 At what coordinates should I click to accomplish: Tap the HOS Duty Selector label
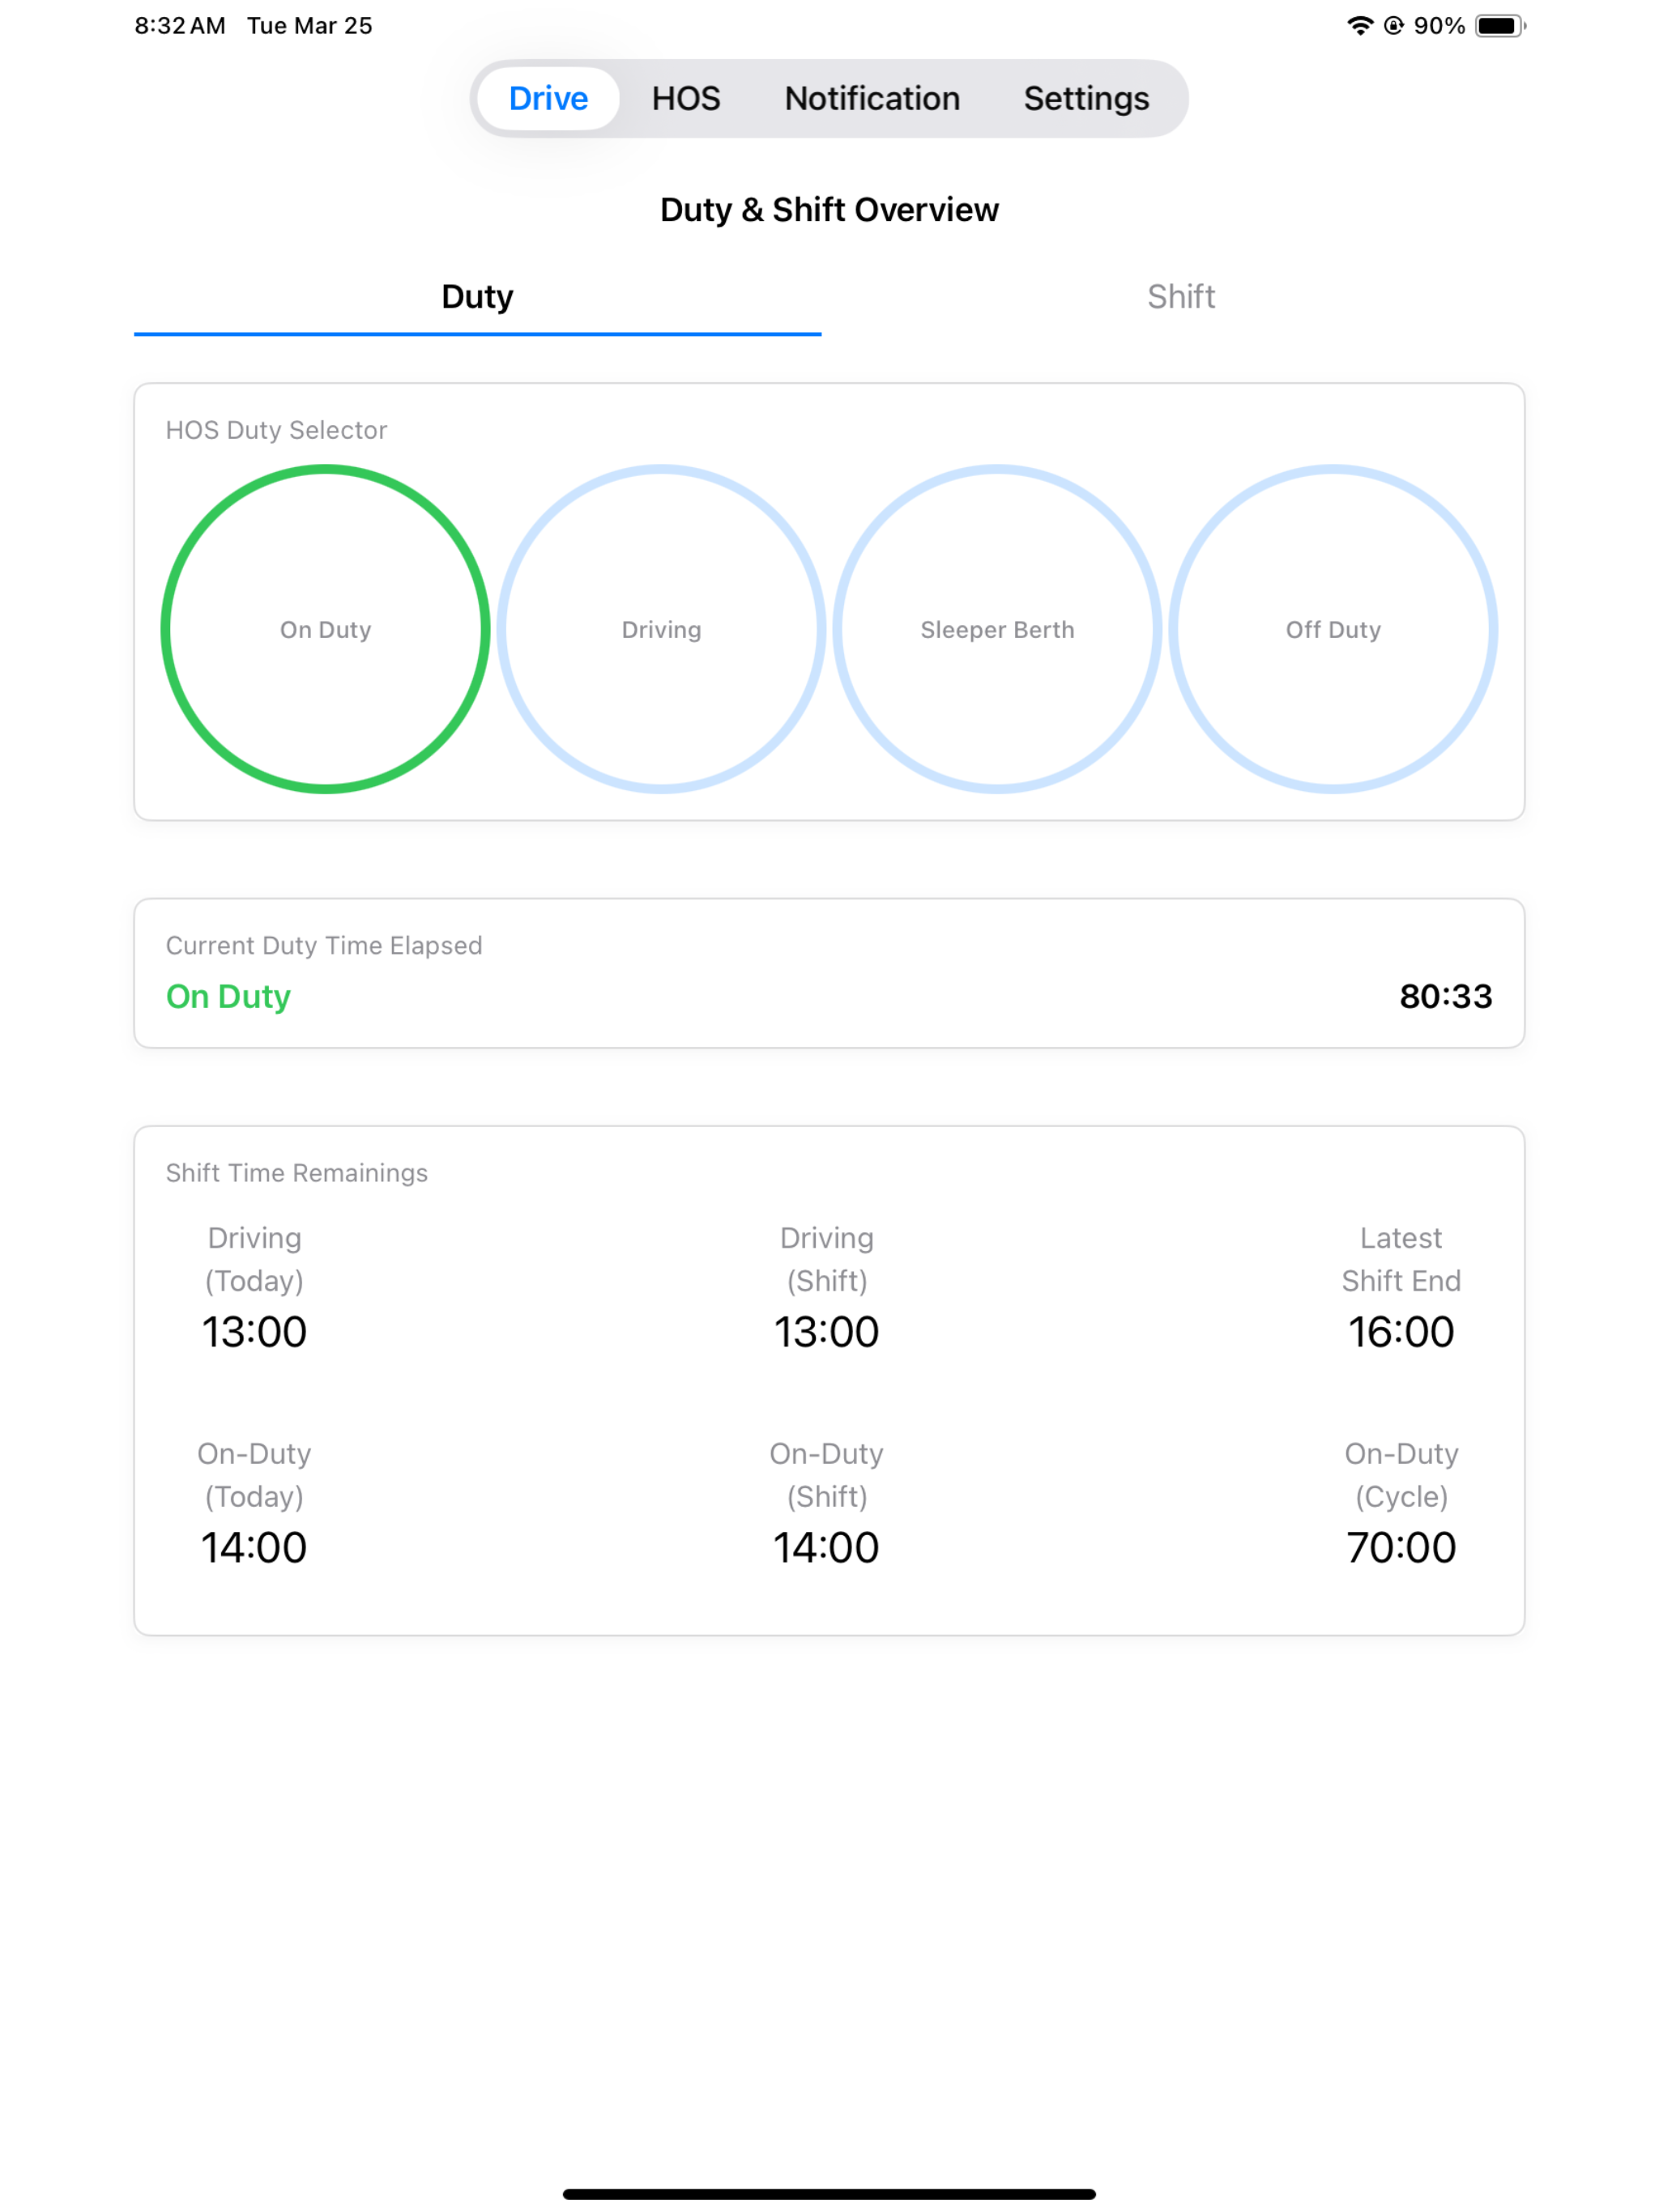point(276,430)
